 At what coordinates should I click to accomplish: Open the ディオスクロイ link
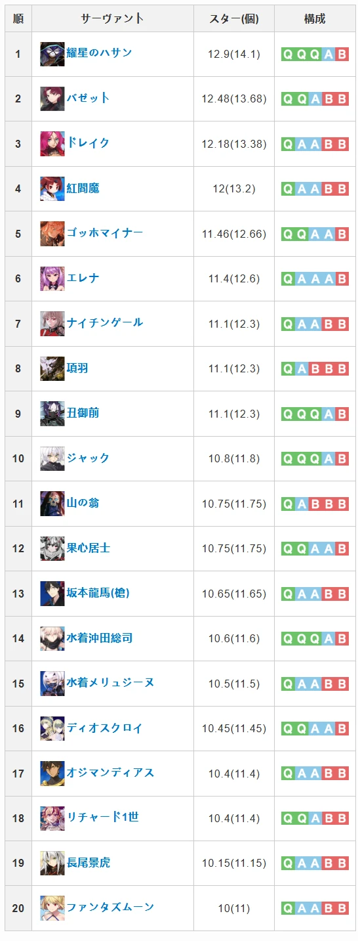pyautogui.click(x=105, y=728)
